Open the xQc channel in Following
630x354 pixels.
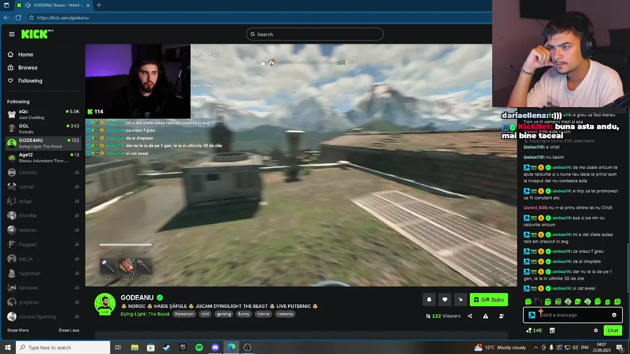(43, 115)
